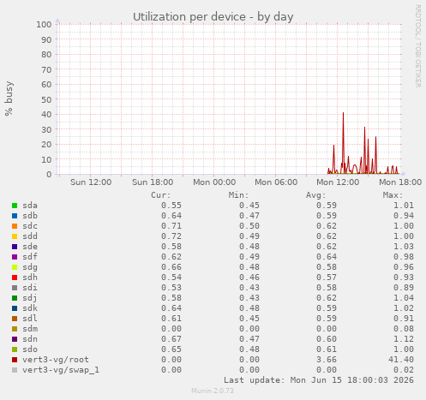The image size is (426, 400).
Task: Click the 3.66 average for vert3-vg/root
Action: coord(327,360)
